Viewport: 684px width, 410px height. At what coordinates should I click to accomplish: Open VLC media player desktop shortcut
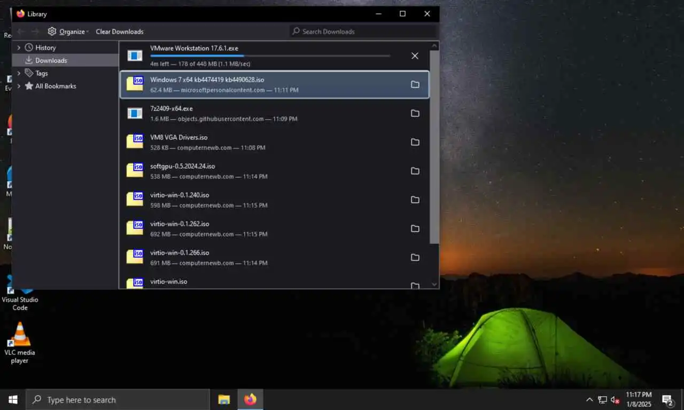pyautogui.click(x=20, y=343)
